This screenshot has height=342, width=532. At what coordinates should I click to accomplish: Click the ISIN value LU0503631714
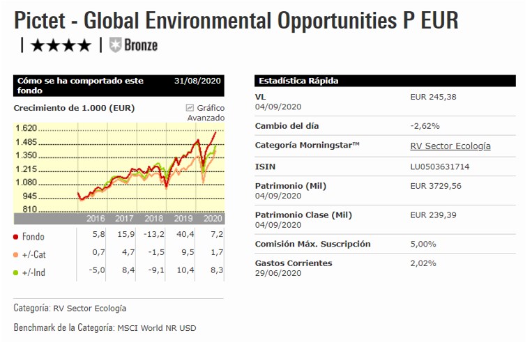click(440, 167)
